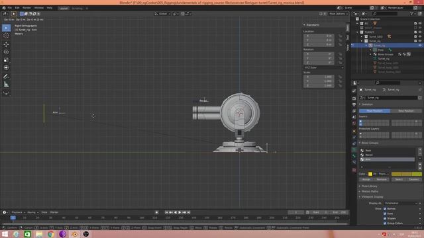Image resolution: width=424 pixels, height=238 pixels.
Task: Choose the Rotate tool
Action: pyautogui.click(x=6, y=52)
